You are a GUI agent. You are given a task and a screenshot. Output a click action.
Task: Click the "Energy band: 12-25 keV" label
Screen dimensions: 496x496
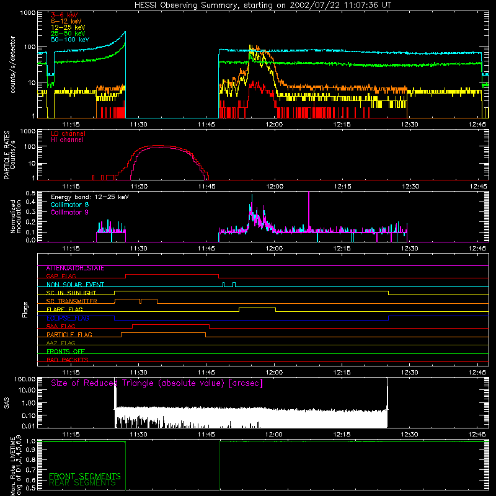point(90,197)
